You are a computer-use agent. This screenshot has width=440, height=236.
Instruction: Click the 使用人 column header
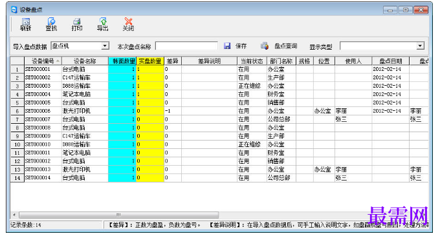pyautogui.click(x=353, y=61)
